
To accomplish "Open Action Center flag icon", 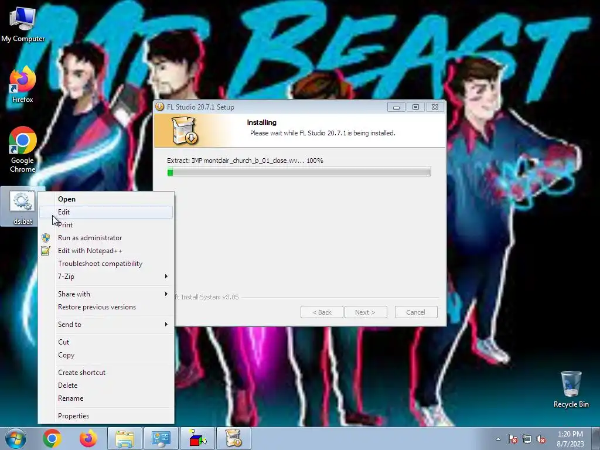I will pyautogui.click(x=513, y=439).
